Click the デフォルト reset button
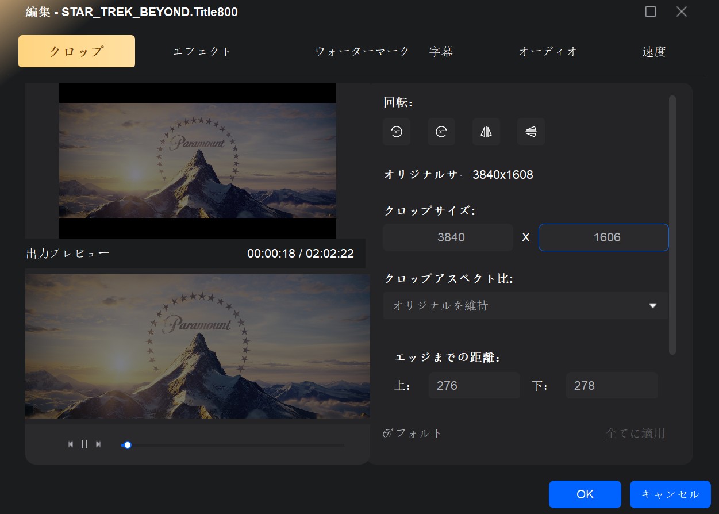 coord(413,433)
